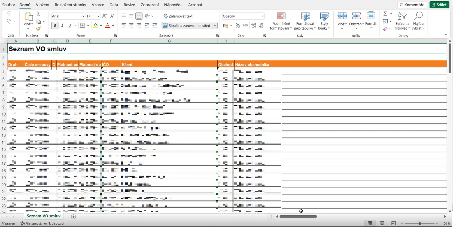Open the Arial font name dropdown

coord(83,16)
